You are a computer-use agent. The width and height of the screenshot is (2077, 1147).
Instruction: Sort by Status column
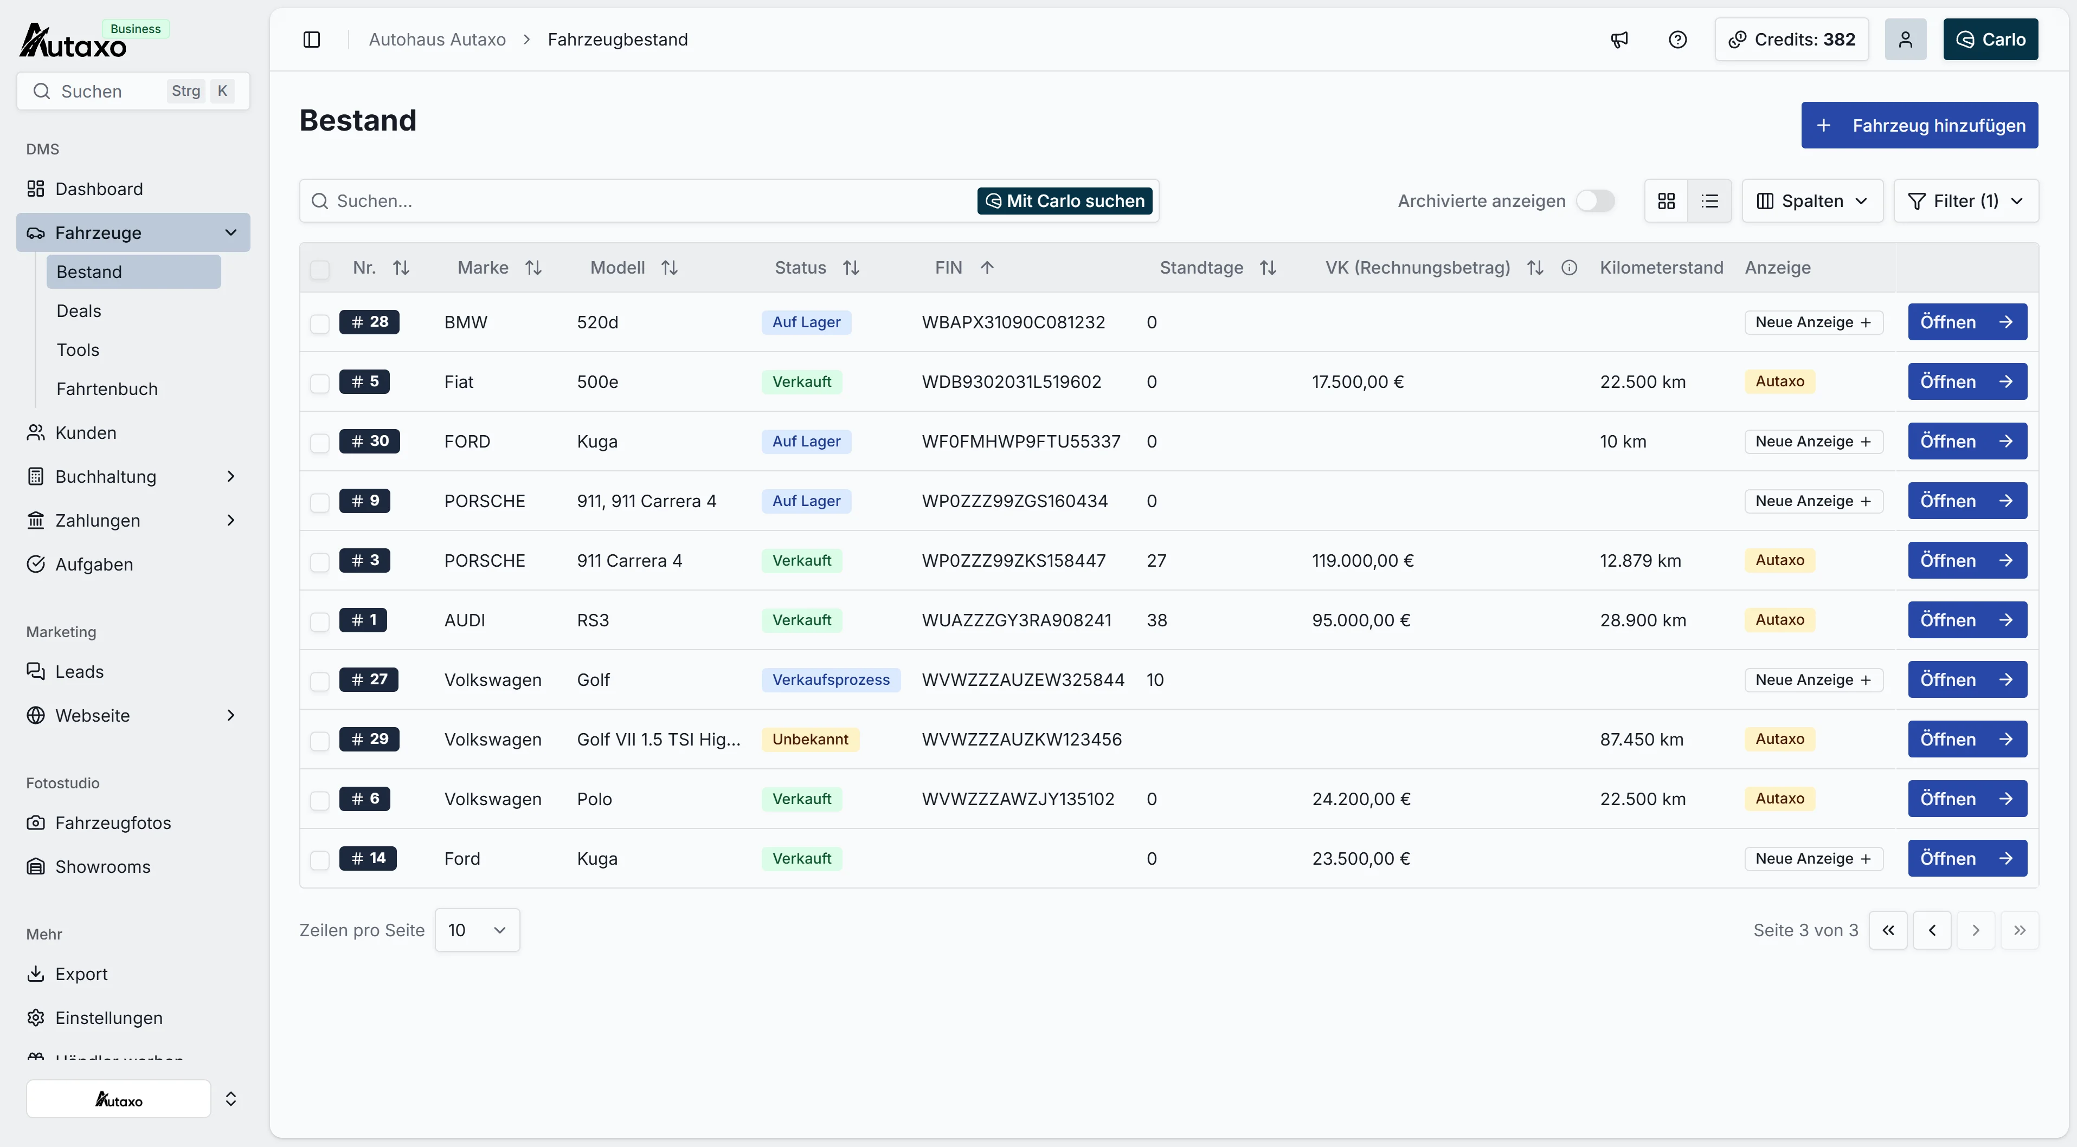pyautogui.click(x=851, y=268)
